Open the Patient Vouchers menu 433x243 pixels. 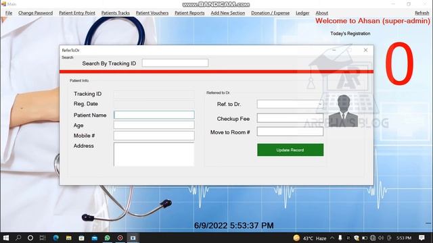[x=152, y=13]
